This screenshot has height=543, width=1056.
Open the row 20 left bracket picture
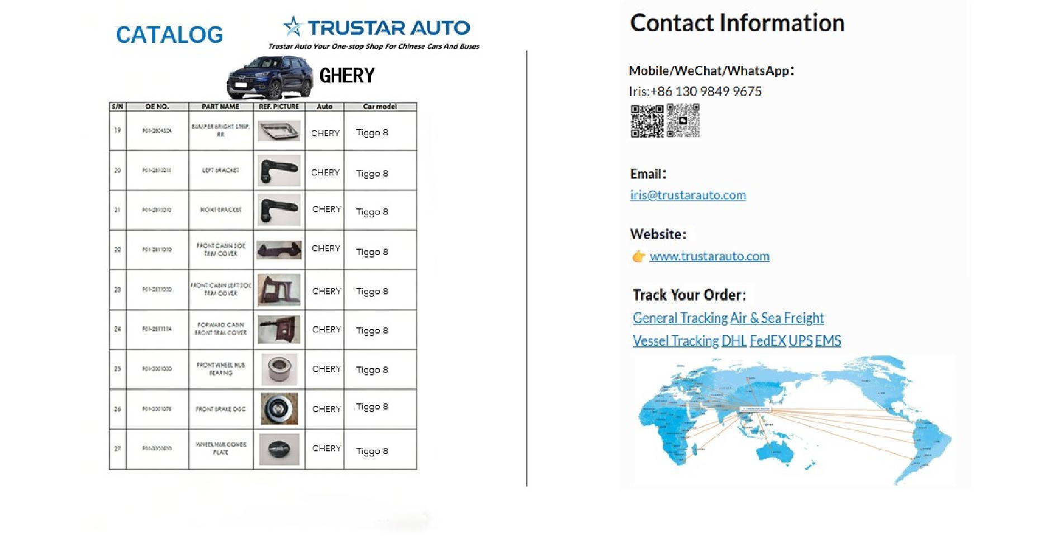pyautogui.click(x=279, y=170)
